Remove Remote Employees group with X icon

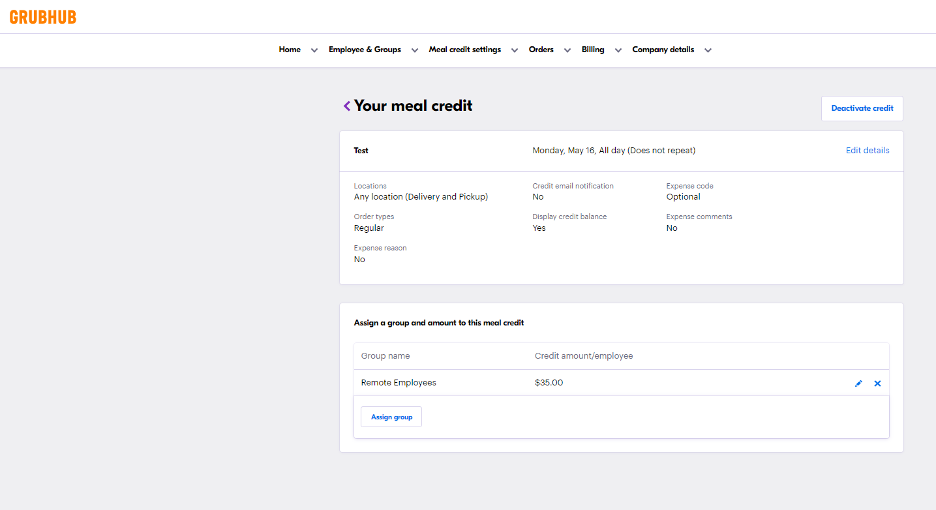pos(877,383)
